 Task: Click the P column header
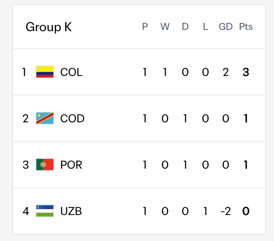(x=145, y=27)
